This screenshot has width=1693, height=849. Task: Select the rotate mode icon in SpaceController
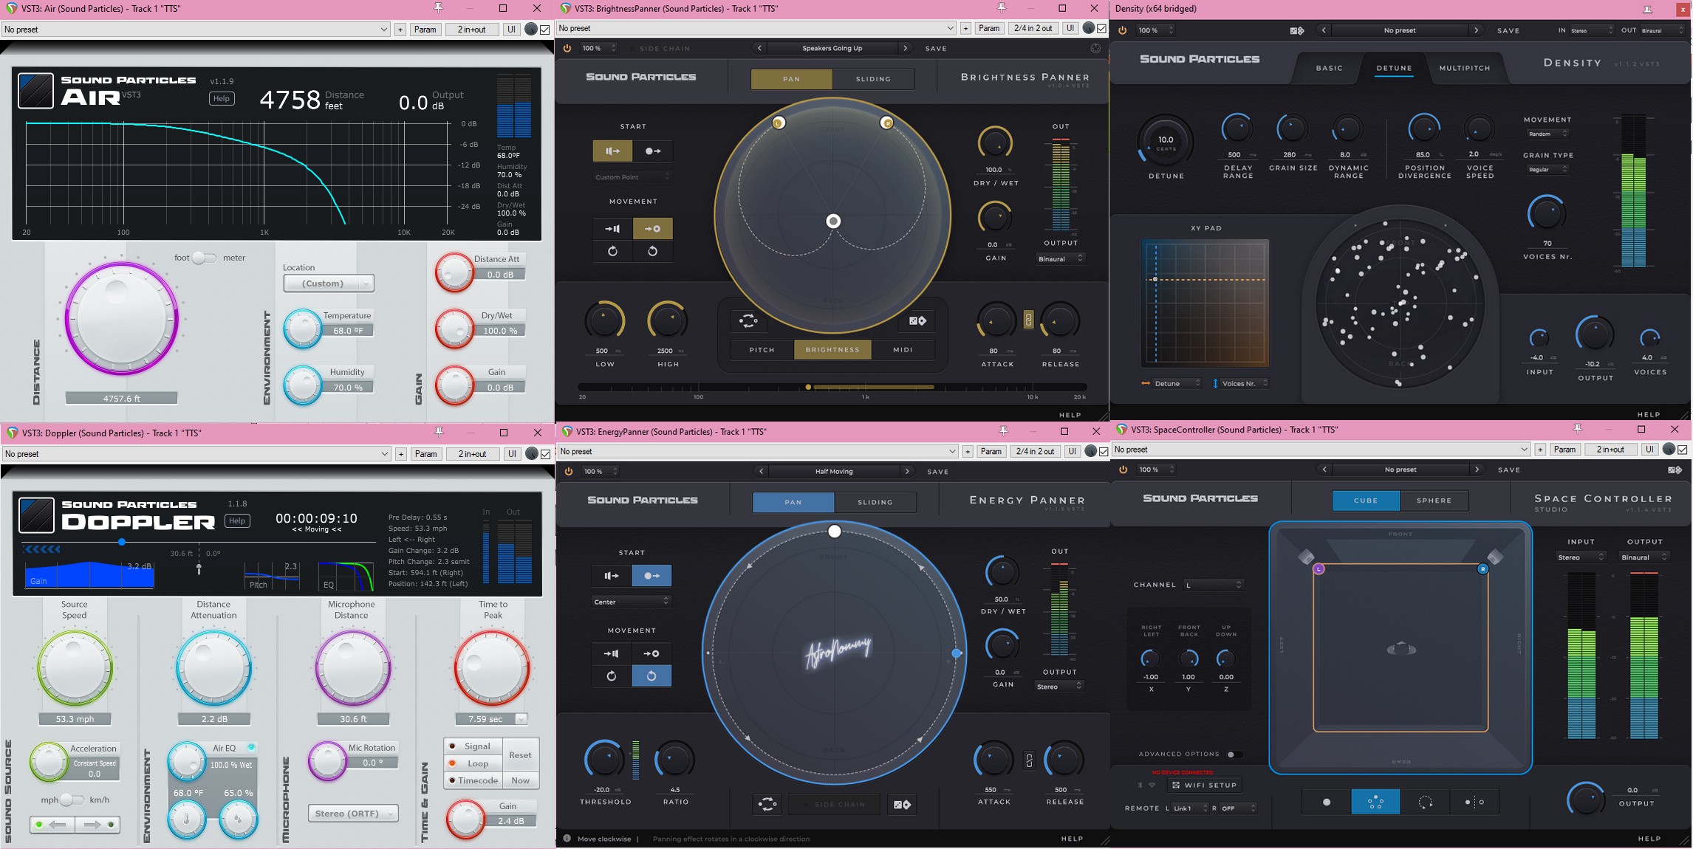pyautogui.click(x=1425, y=802)
